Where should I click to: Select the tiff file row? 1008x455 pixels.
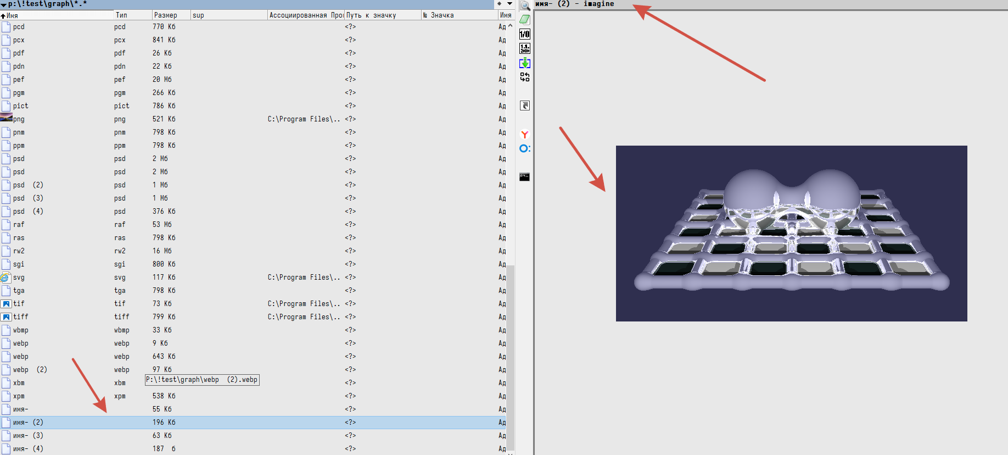click(x=21, y=317)
